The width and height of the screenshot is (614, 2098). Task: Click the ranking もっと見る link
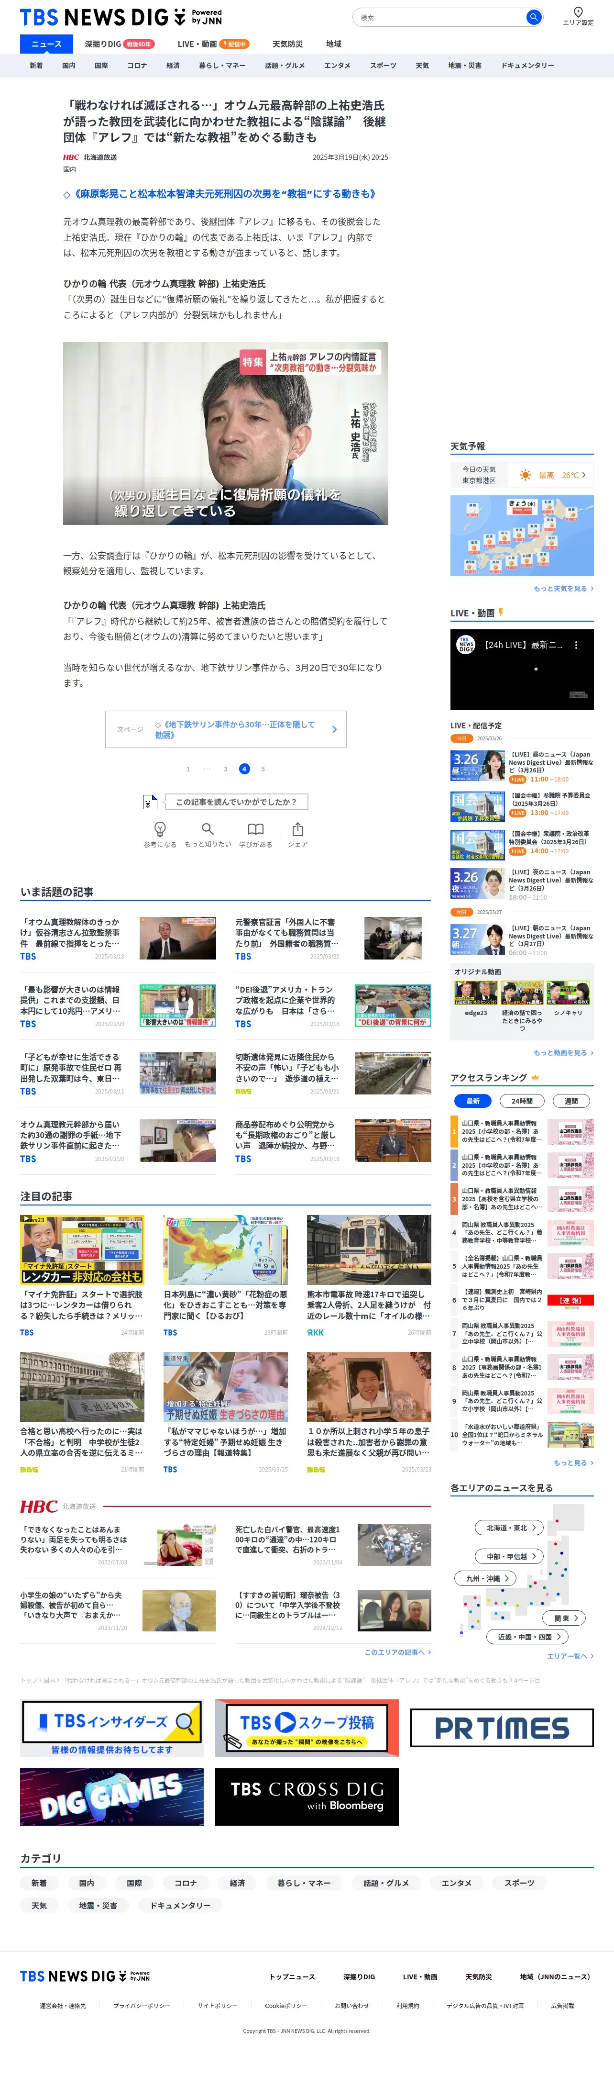point(573,1463)
